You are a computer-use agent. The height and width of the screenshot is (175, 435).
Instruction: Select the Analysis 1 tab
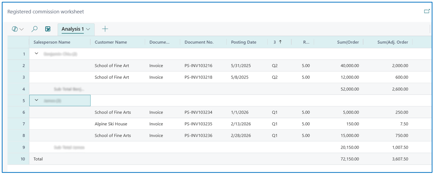[x=73, y=29]
